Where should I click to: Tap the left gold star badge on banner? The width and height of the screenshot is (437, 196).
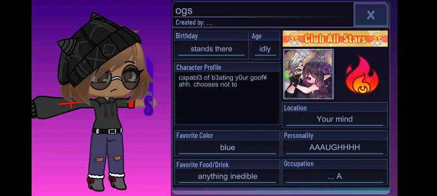(293, 39)
